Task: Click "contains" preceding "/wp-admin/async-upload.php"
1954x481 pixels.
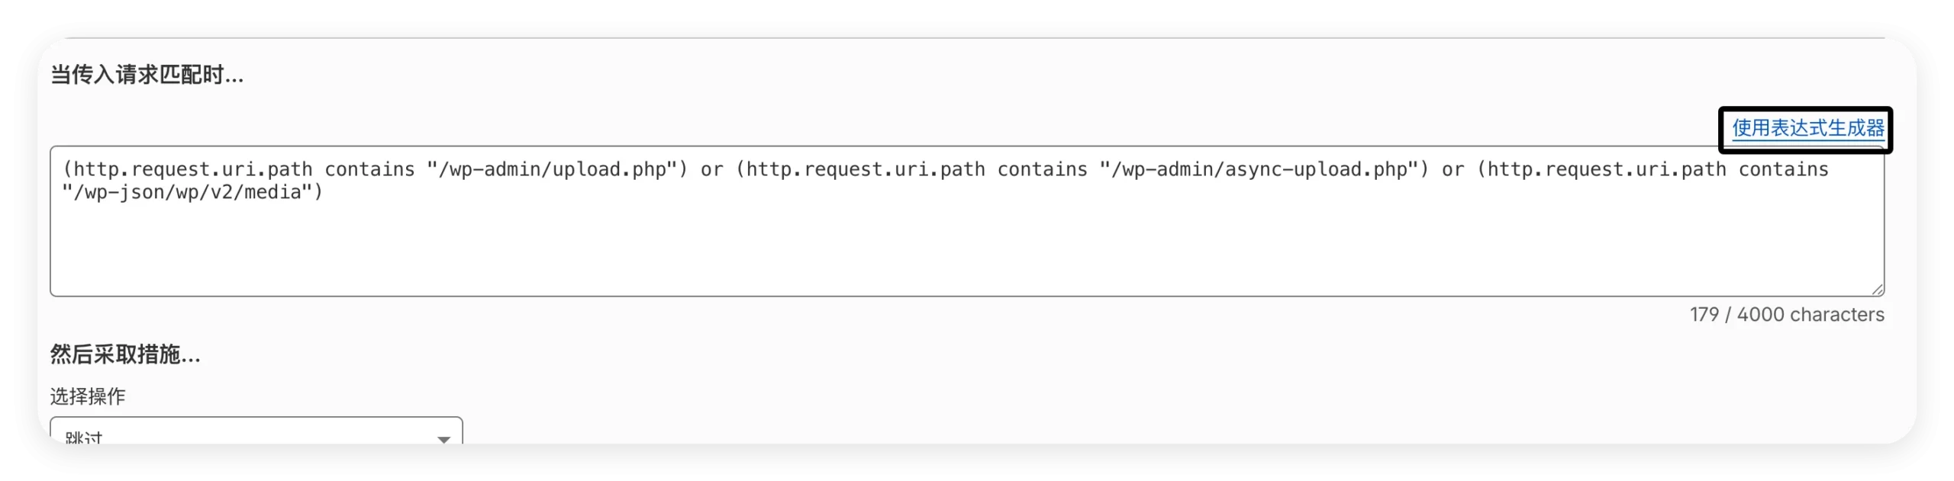Action: (1043, 169)
